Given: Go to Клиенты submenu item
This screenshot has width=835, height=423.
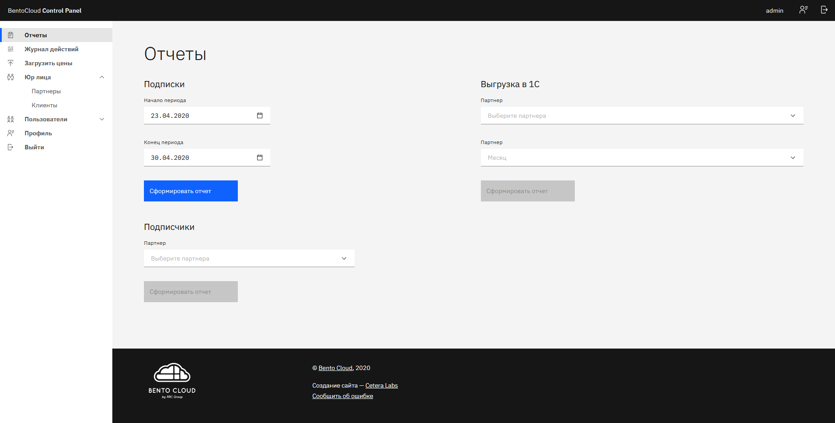Looking at the screenshot, I should coord(44,105).
